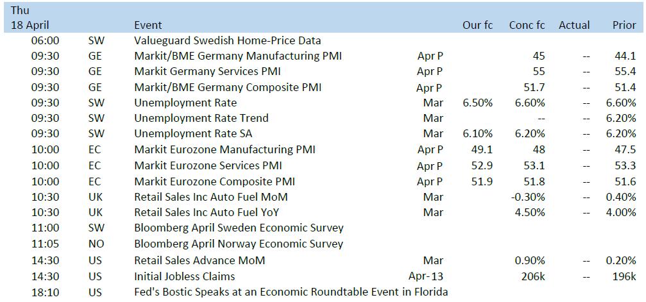This screenshot has height=302, width=646.
Task: Select 'Unemployment Rate Trend' event
Action: tap(201, 118)
